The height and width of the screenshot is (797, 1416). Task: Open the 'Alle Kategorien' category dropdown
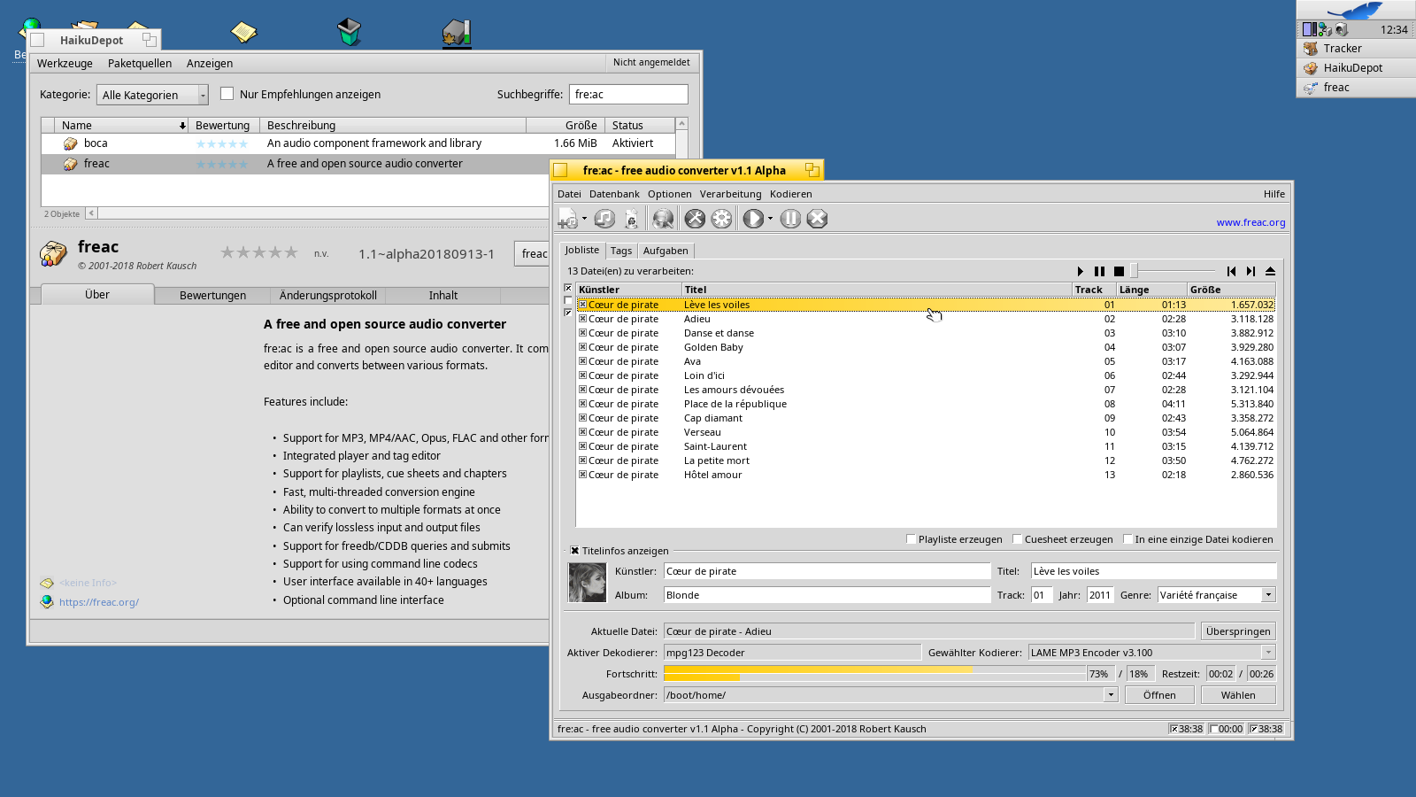[x=152, y=95]
